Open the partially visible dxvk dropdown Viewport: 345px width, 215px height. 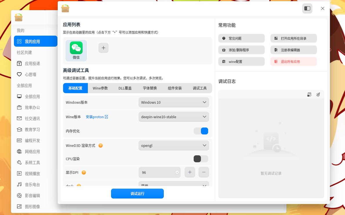(x=174, y=184)
